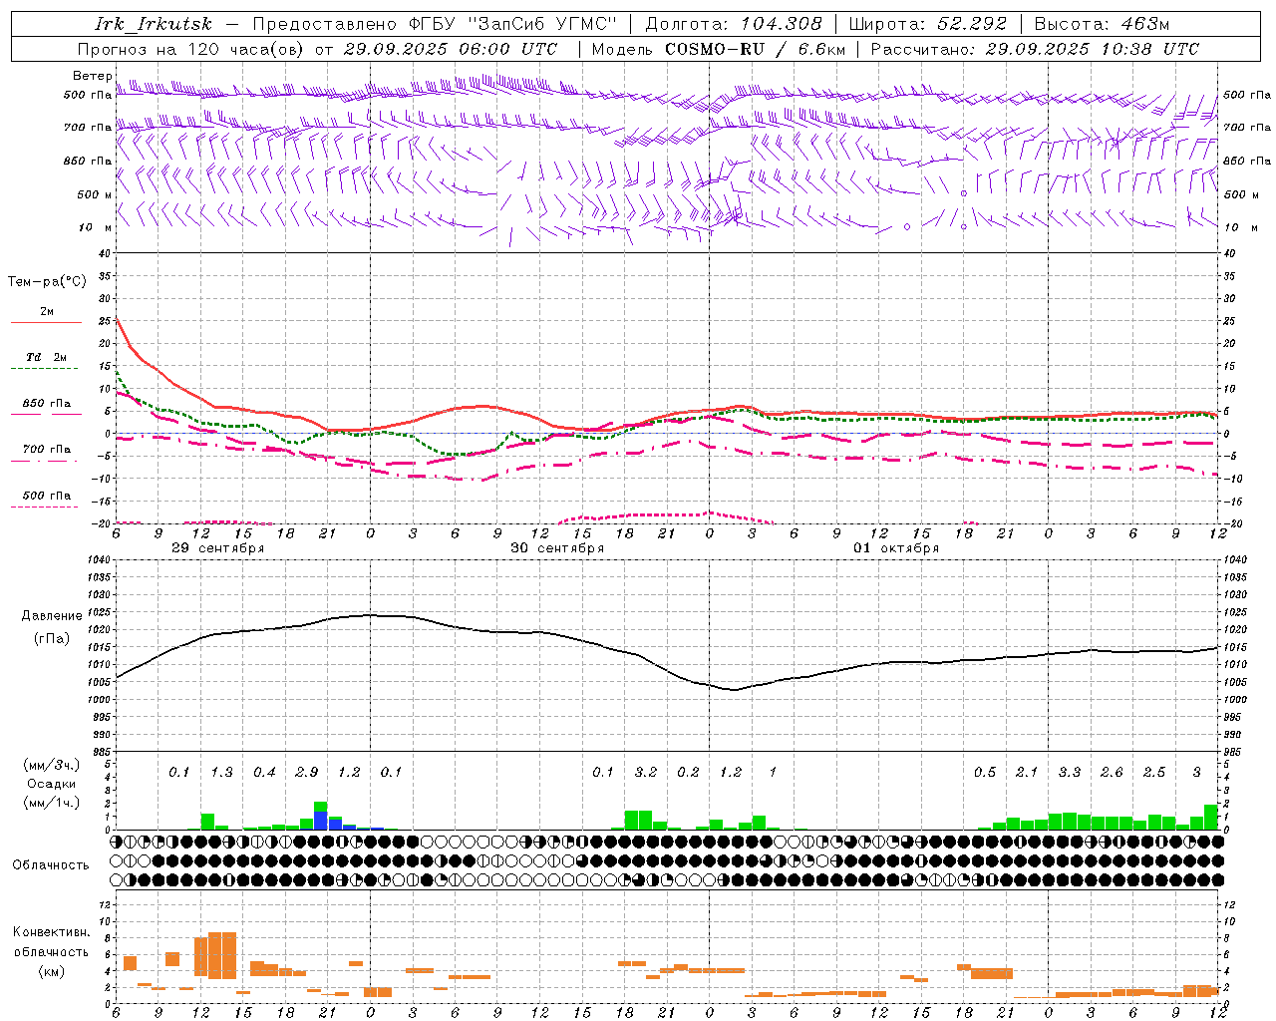Click the 3.3 three-hour precipitation value
This screenshot has width=1276, height=1021.
point(1069,773)
